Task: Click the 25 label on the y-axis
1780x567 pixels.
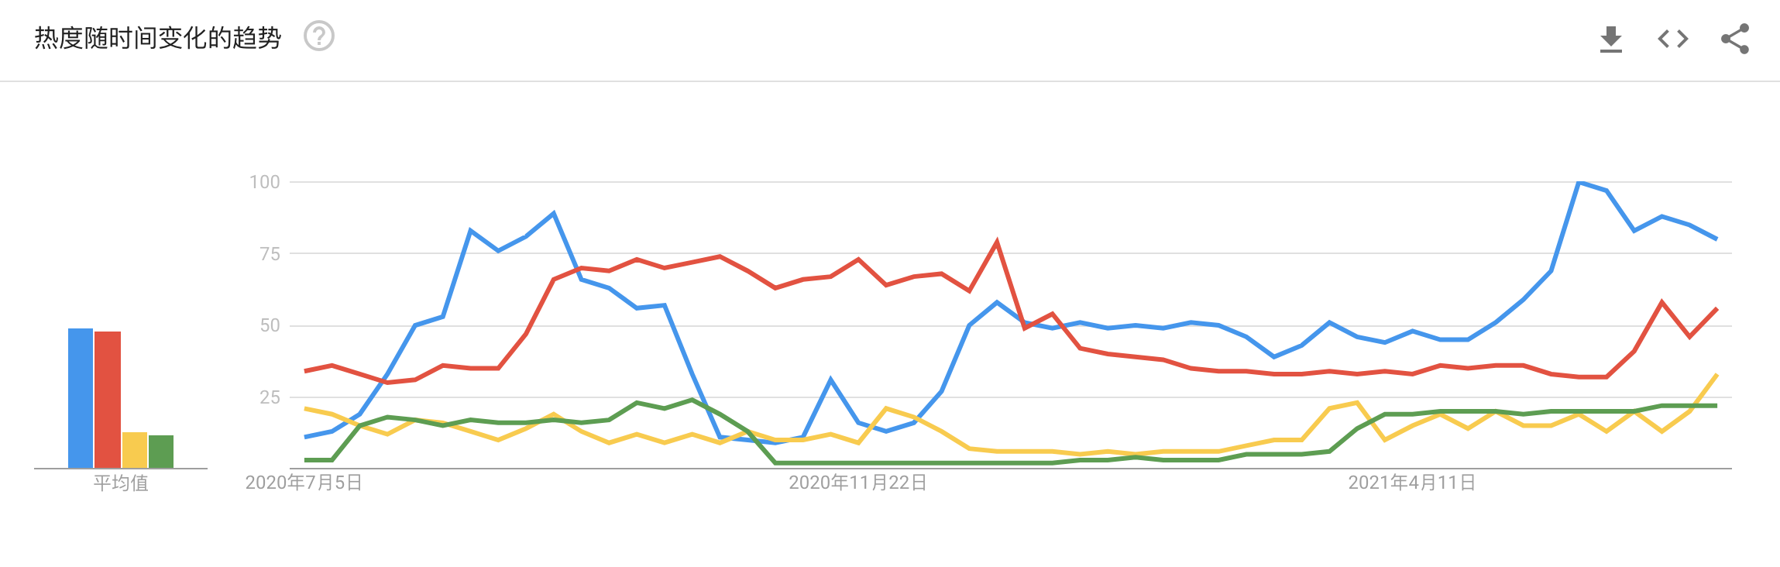Action: (270, 397)
